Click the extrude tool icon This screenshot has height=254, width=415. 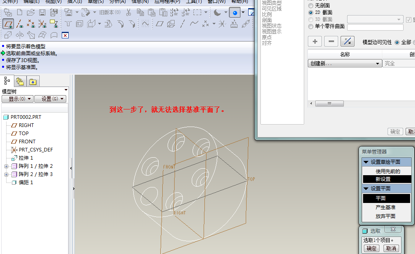8,35
